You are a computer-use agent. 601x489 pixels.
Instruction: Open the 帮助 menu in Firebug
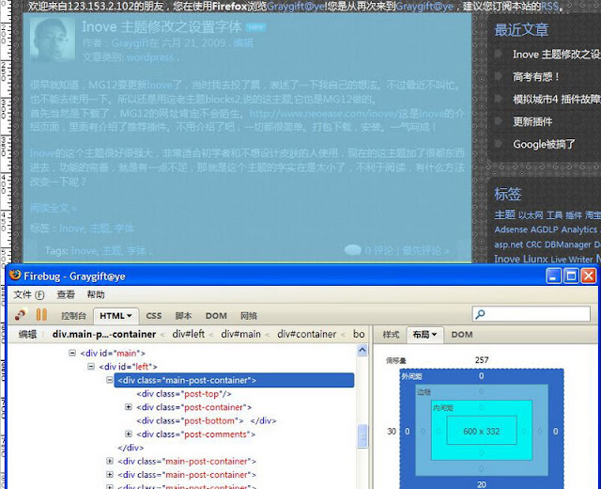coord(96,294)
